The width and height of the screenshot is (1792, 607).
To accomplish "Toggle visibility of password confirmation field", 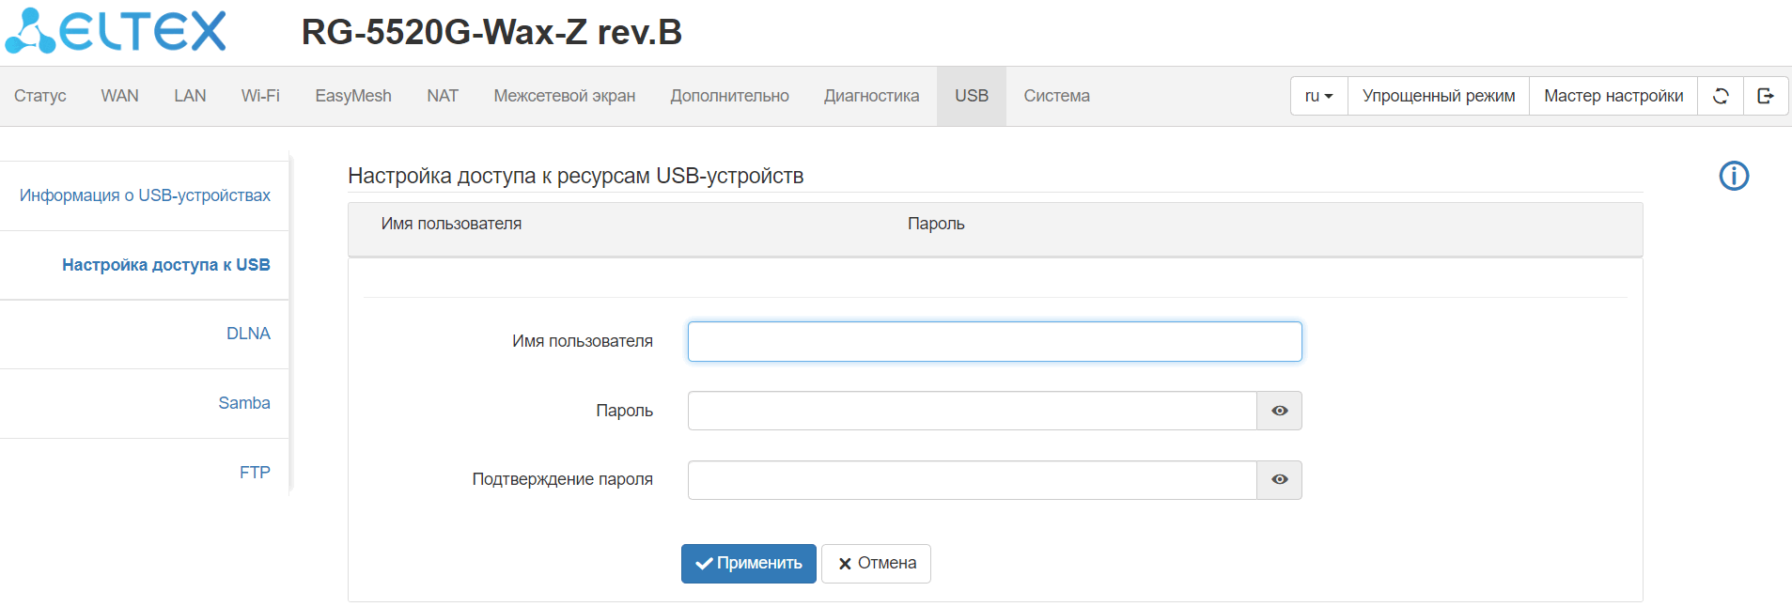I will [x=1279, y=480].
